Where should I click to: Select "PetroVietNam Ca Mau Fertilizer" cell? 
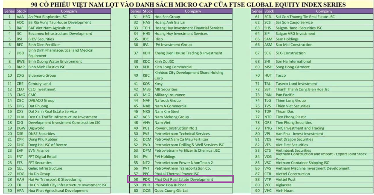coord(193,139)
